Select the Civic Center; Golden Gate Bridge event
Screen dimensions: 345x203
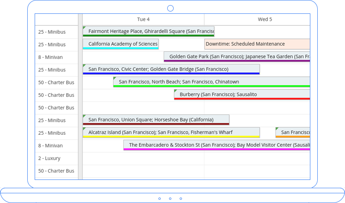[171, 69]
